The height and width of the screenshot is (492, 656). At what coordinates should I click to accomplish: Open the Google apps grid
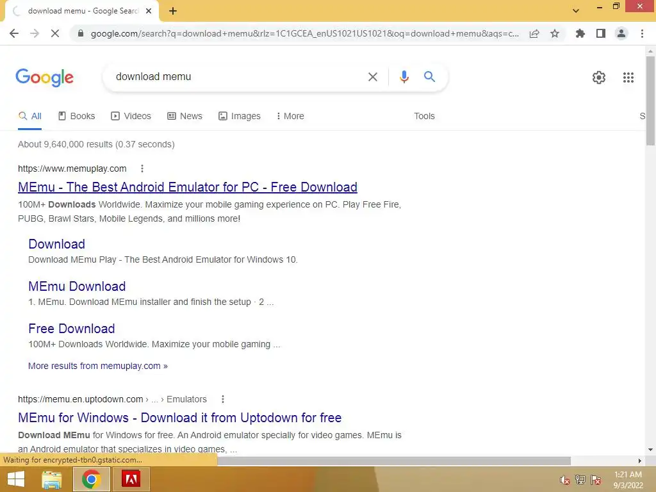pos(628,78)
